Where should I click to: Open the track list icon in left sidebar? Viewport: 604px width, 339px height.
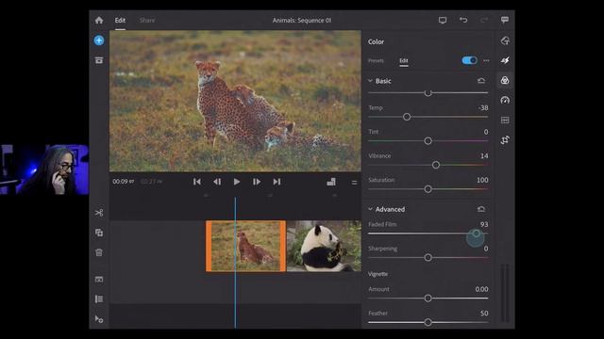click(x=99, y=299)
